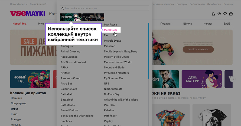Open the Блогерам top link
The image size is (241, 126).
pos(182,4)
